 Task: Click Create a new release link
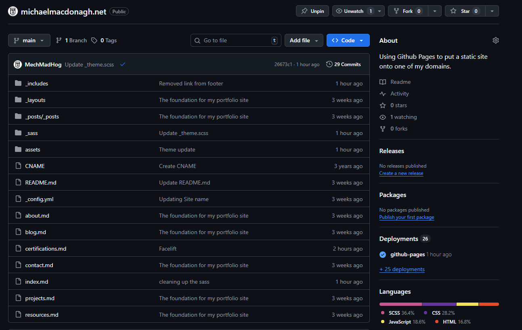pos(401,173)
